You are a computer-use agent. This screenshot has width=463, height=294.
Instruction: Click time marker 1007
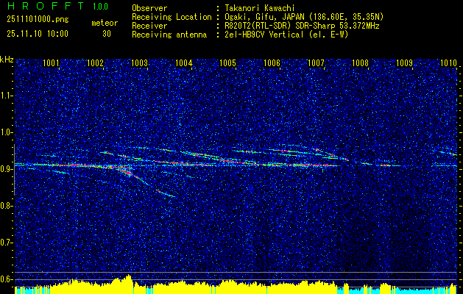click(316, 62)
